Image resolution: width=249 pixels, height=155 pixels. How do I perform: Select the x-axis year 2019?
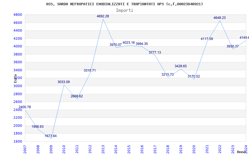point(181,149)
